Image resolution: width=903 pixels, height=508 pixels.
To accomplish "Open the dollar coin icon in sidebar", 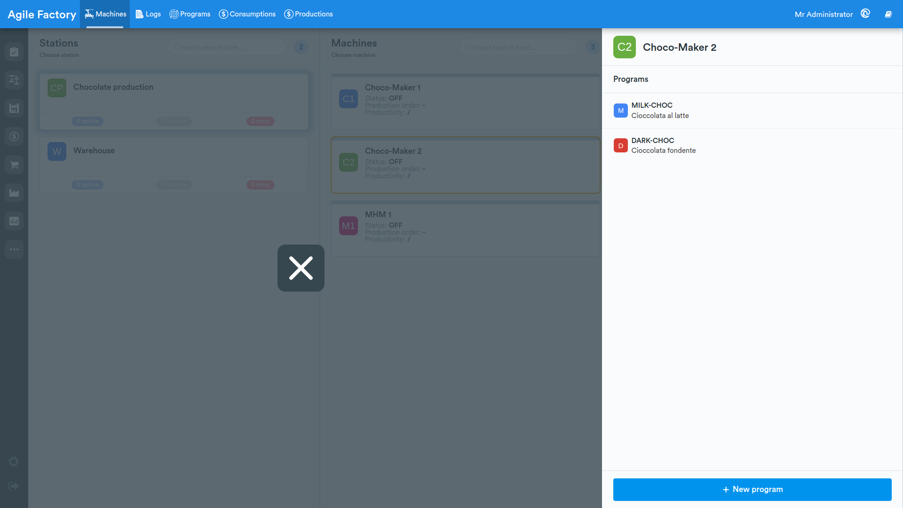I will (14, 136).
